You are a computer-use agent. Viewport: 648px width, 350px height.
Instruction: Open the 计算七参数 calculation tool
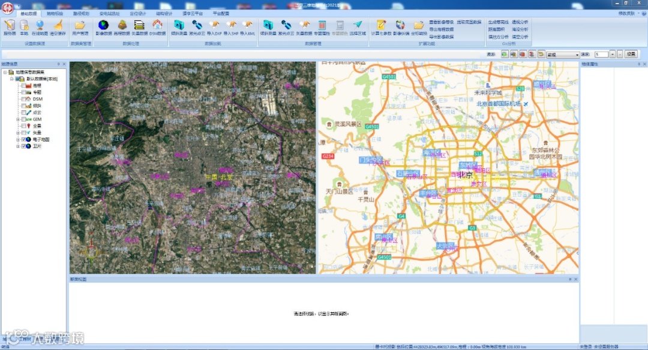click(381, 28)
